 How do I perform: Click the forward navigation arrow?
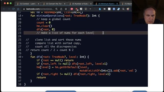coord(9,9)
